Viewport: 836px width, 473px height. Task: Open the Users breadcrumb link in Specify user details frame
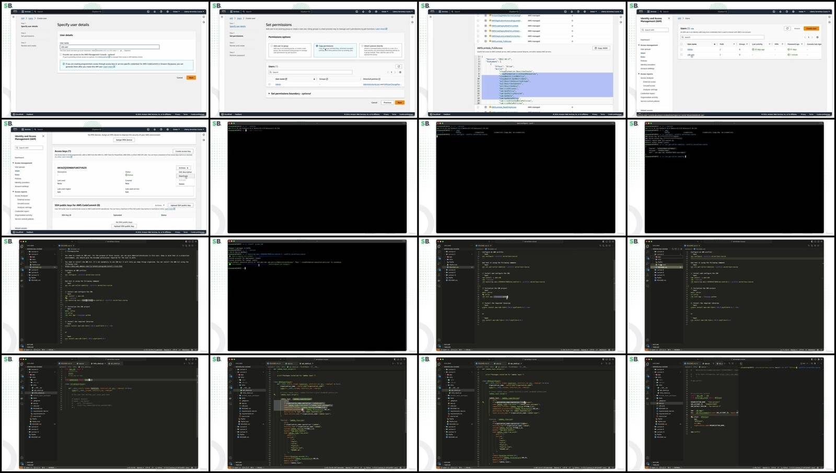(31, 18)
